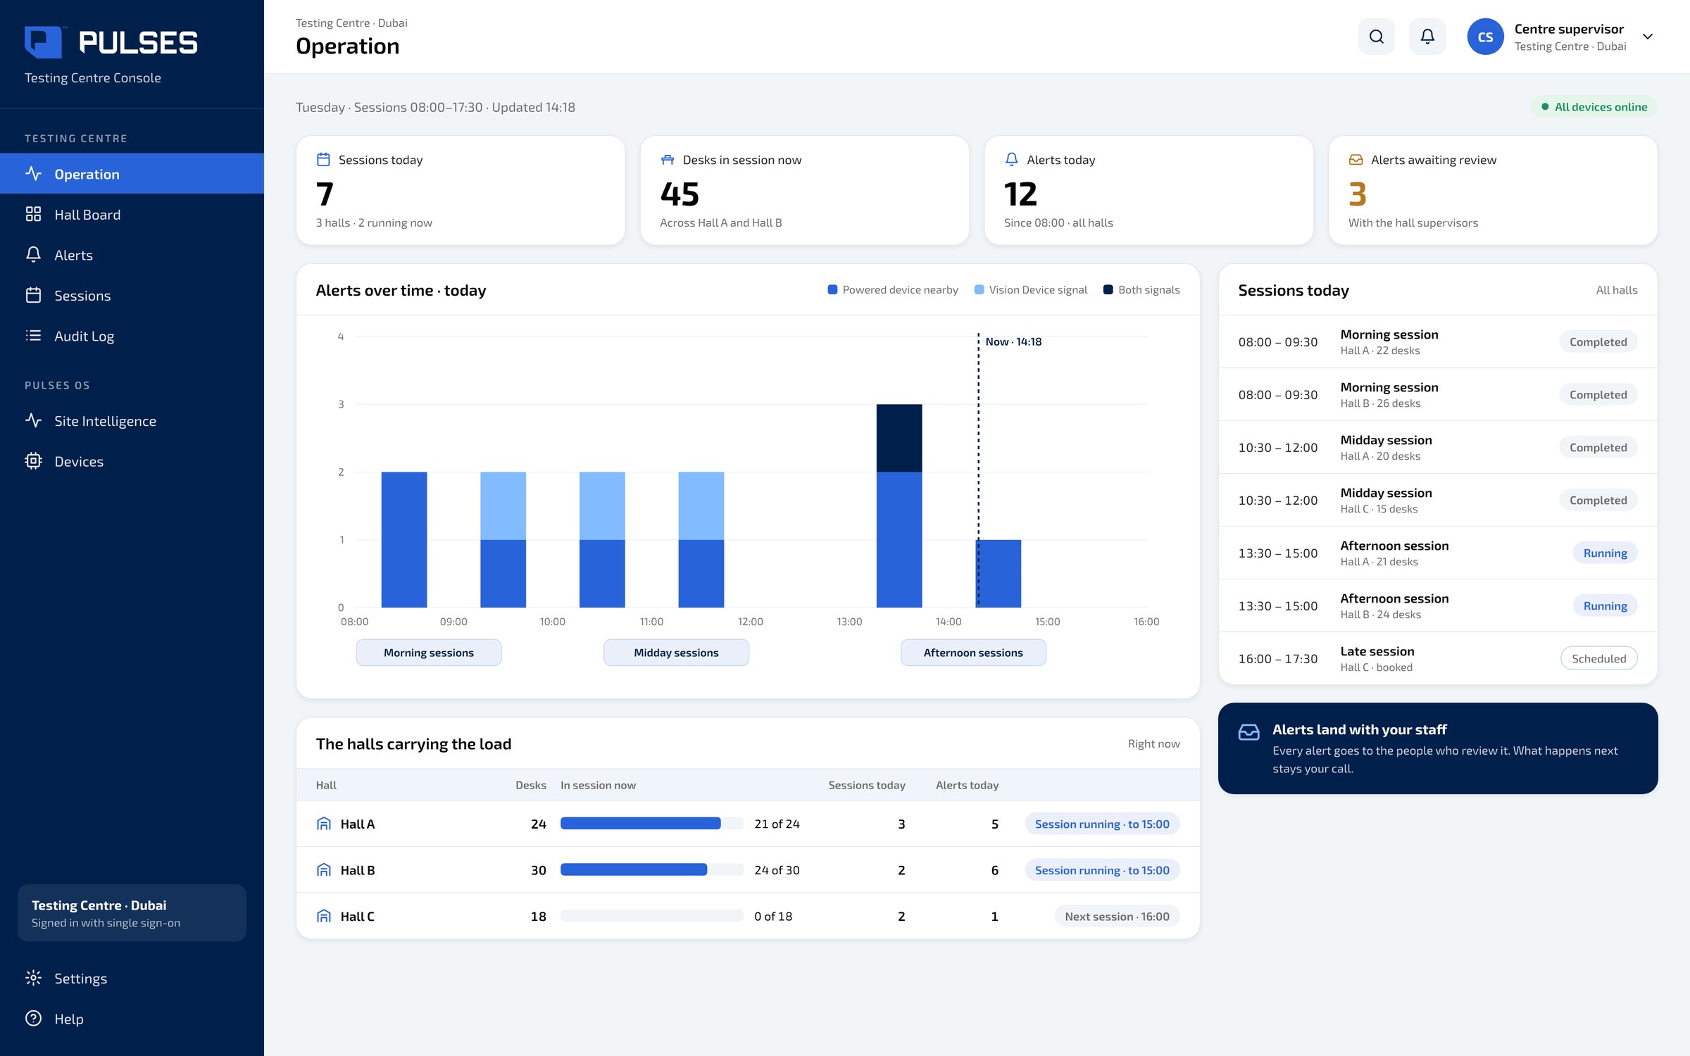Toggle Vision Device signal legend swatch
This screenshot has height=1056, width=1690.
pyautogui.click(x=979, y=289)
